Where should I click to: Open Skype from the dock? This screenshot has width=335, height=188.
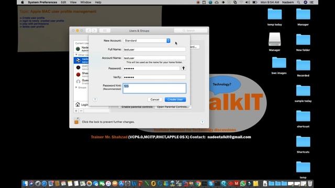211,183
